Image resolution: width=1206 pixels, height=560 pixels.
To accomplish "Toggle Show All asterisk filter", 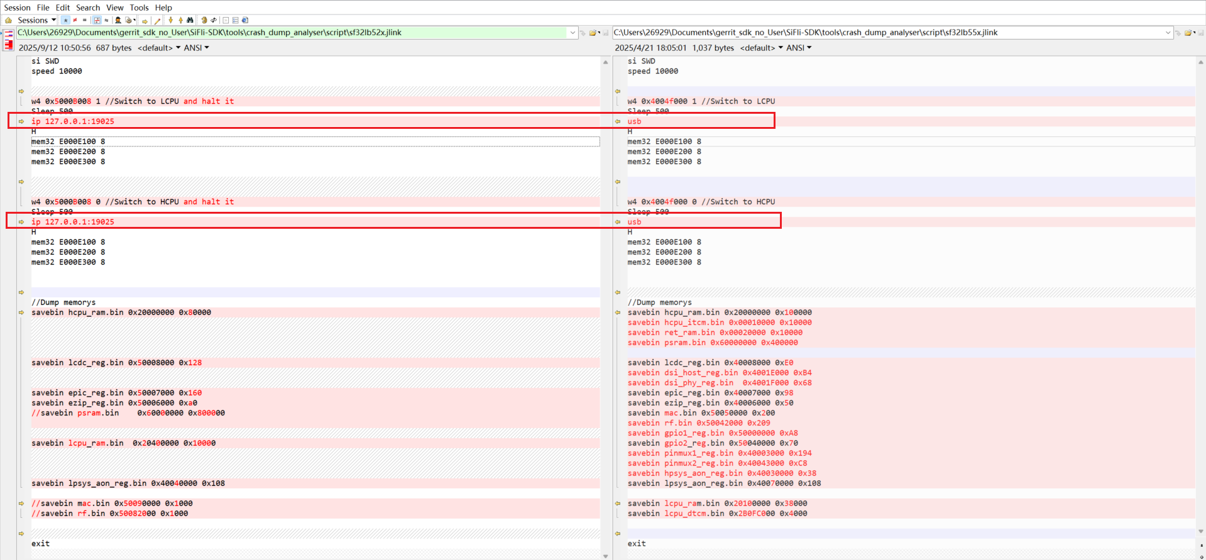I will tap(65, 20).
